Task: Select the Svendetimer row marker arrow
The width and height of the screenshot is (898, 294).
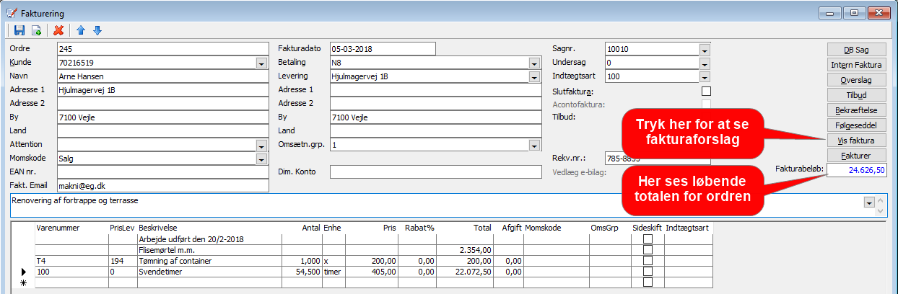Action: [24, 272]
